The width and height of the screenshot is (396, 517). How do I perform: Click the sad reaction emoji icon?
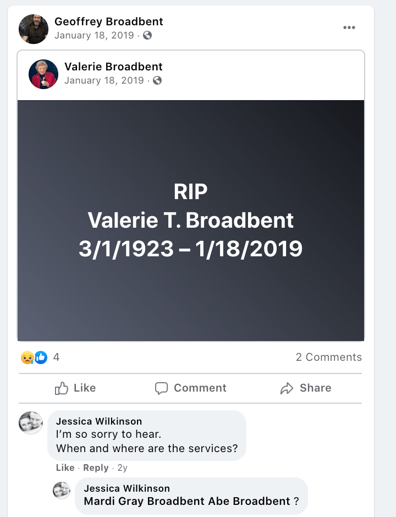(27, 358)
